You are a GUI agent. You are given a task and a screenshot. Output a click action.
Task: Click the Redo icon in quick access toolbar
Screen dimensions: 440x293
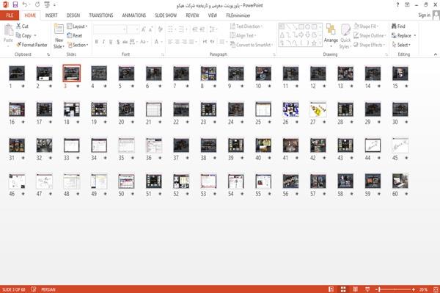(37, 5)
